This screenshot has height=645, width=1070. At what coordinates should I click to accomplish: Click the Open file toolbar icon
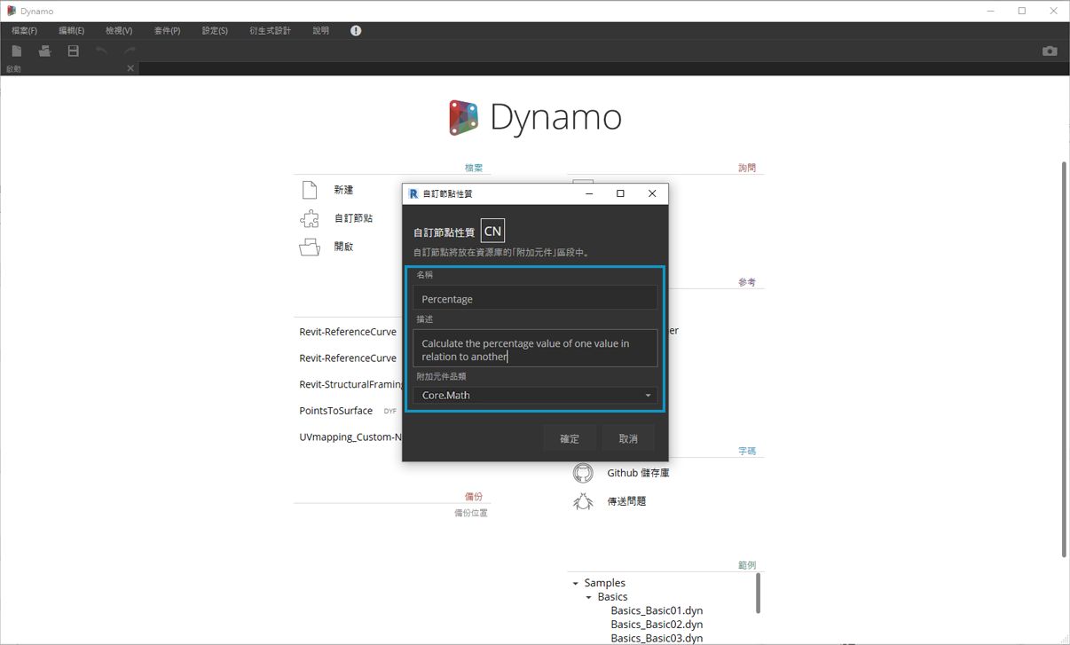44,51
